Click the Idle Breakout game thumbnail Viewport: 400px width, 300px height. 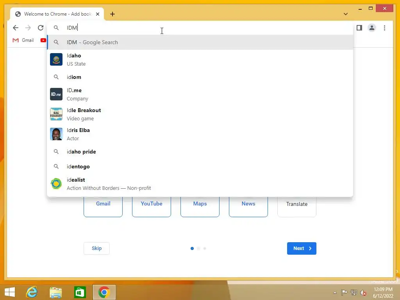click(56, 114)
